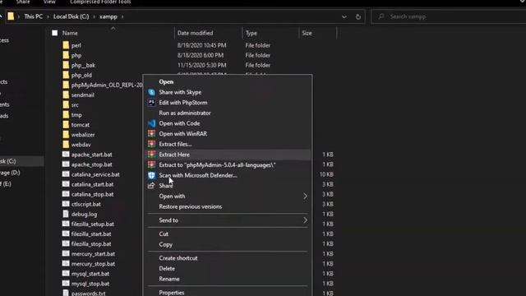526x296 pixels.
Task: Click the Microsoft Defender shield icon
Action: (x=151, y=175)
